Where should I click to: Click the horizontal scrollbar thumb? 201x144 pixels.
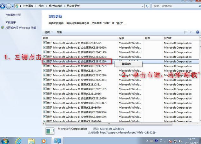tap(109, 124)
